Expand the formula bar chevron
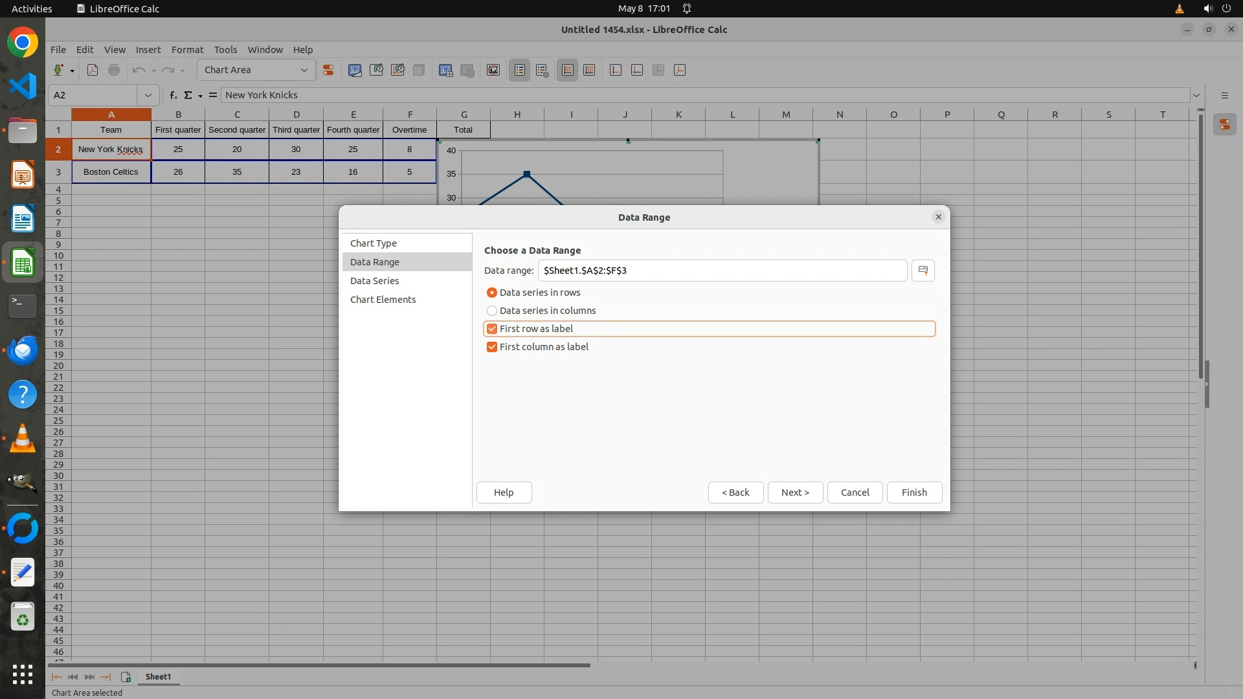Image resolution: width=1243 pixels, height=699 pixels. click(1196, 95)
